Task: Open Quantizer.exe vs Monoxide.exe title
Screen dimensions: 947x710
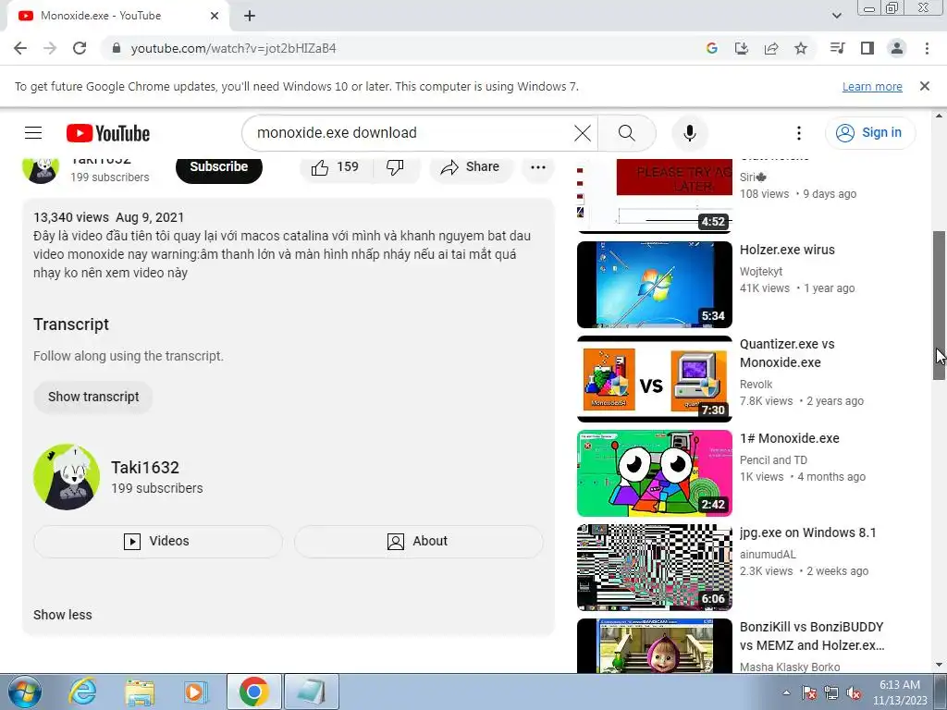Action: click(x=787, y=353)
